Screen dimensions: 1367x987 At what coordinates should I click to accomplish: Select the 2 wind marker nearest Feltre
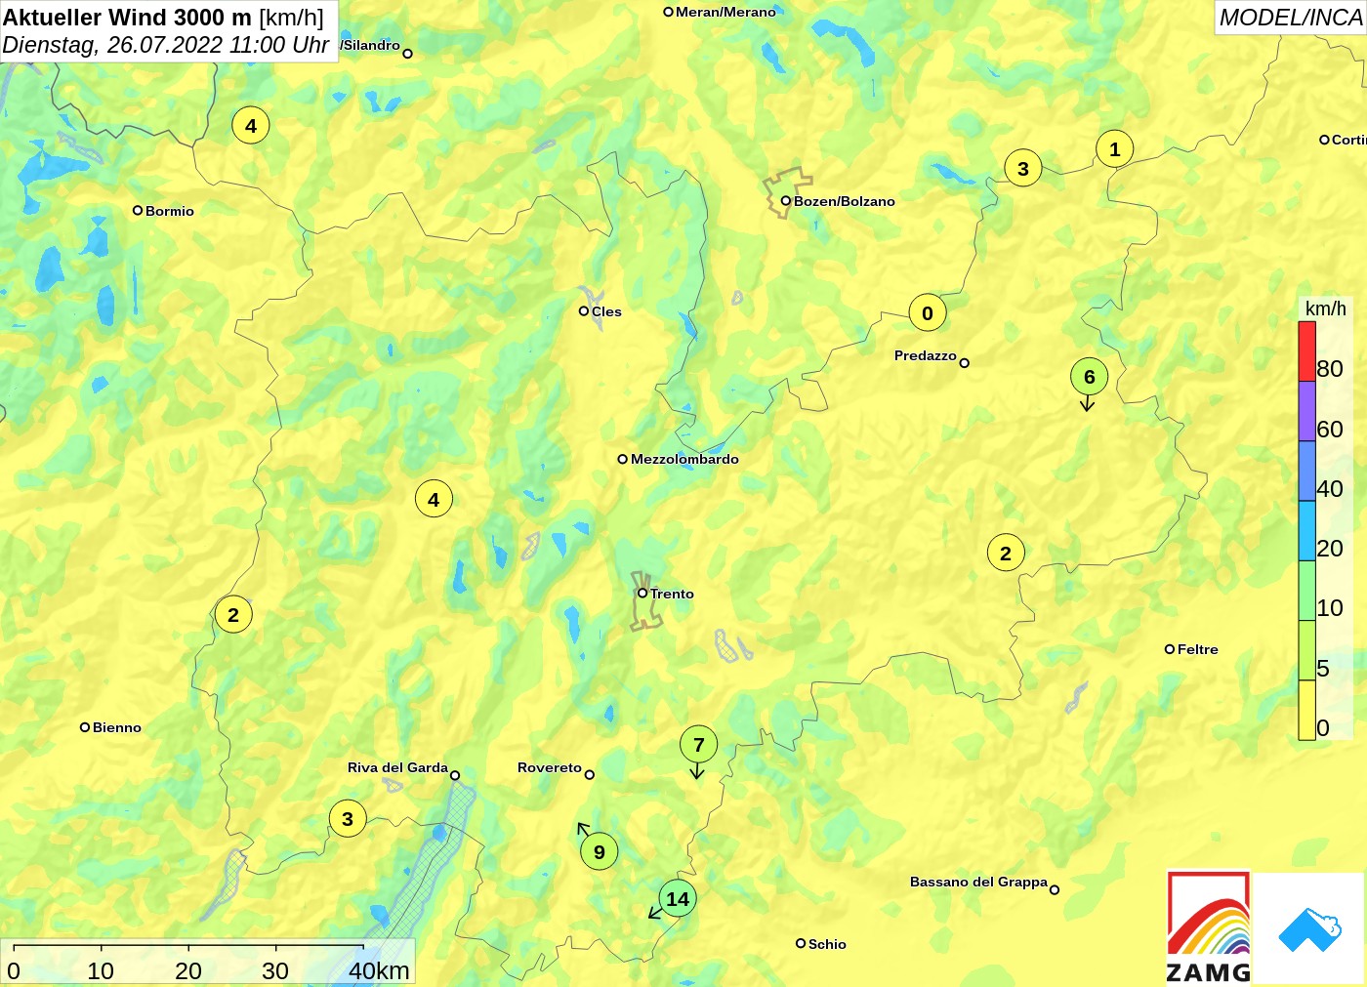click(1006, 554)
